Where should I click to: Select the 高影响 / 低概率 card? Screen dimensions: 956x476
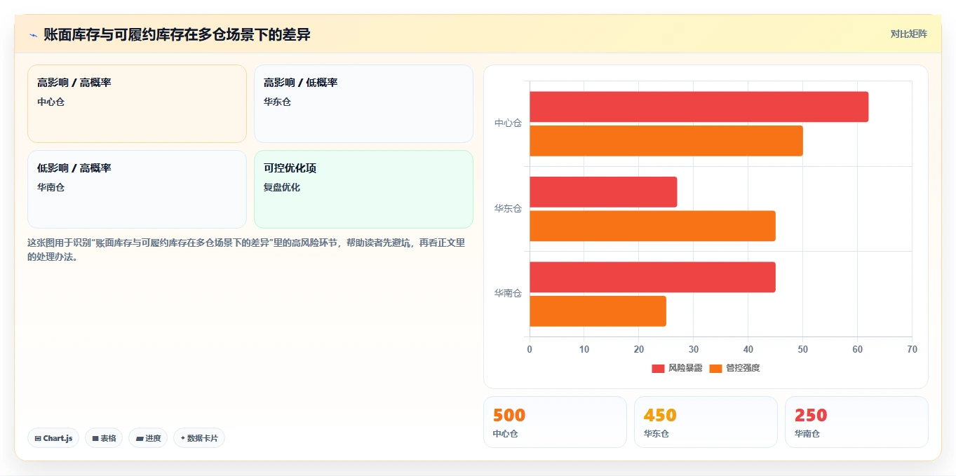point(363,104)
